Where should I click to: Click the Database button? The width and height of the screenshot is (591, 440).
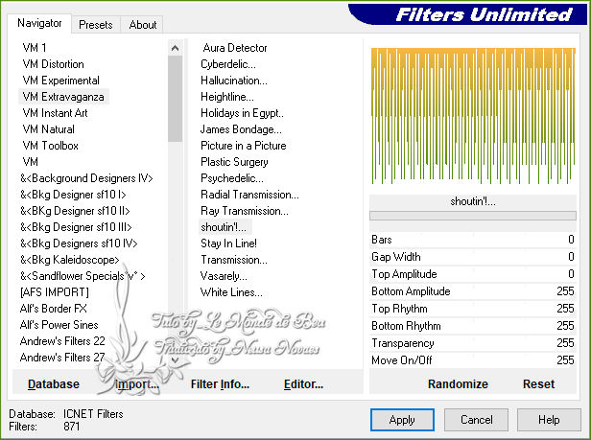point(54,383)
